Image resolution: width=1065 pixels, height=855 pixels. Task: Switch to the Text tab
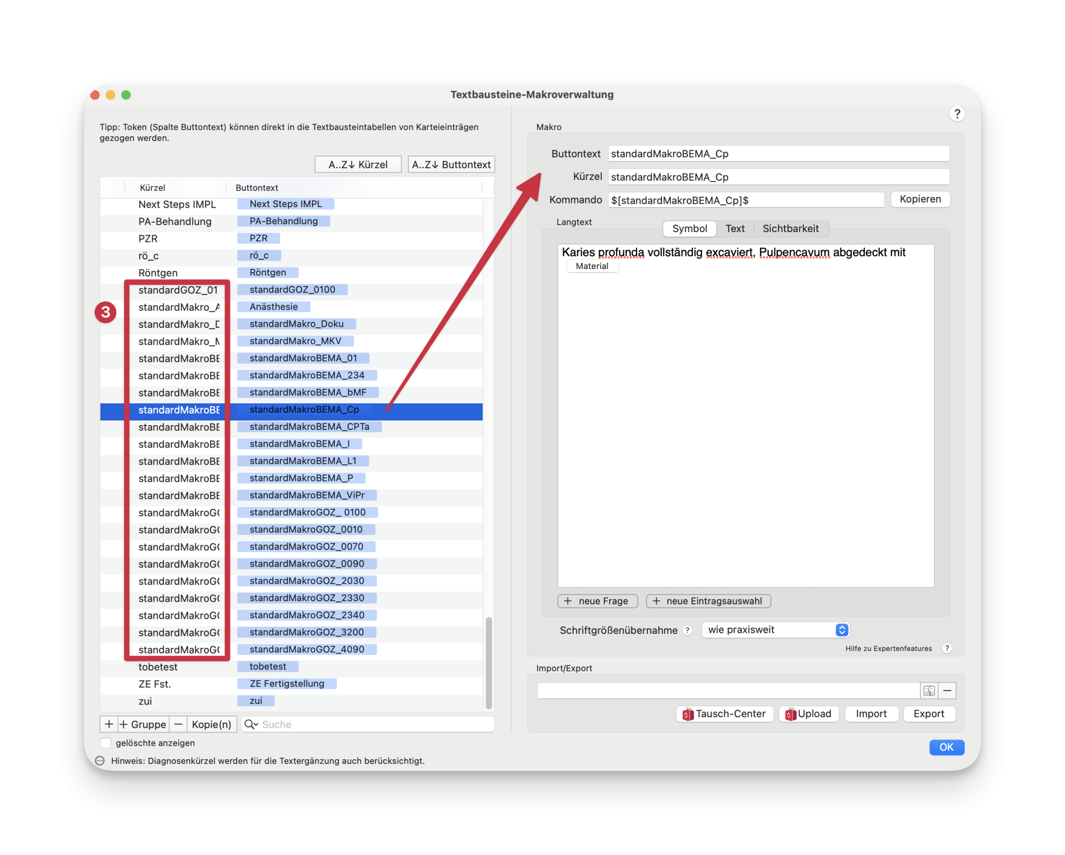click(x=735, y=228)
